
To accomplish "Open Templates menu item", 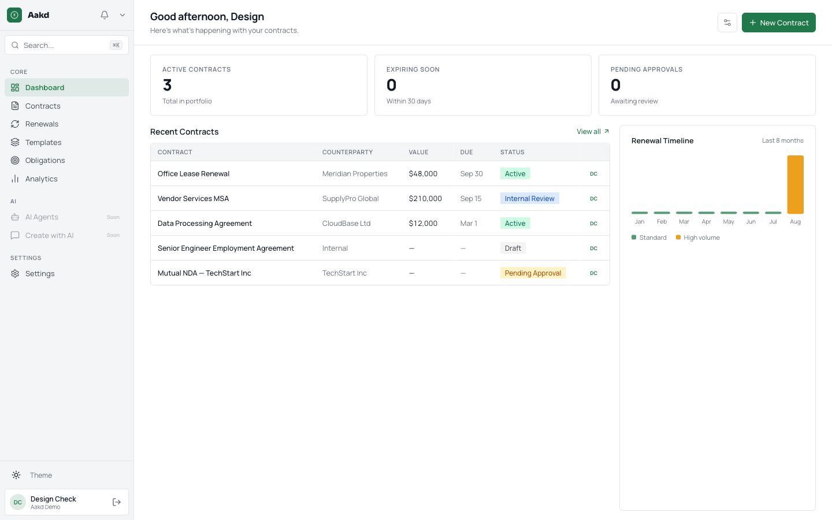I will coord(66,143).
